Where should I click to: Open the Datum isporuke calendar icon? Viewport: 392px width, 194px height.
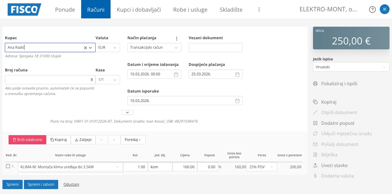[237, 101]
